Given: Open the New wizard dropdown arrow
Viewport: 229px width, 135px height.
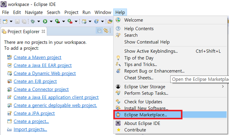Looking at the screenshot, I should pyautogui.click(x=11, y=22).
